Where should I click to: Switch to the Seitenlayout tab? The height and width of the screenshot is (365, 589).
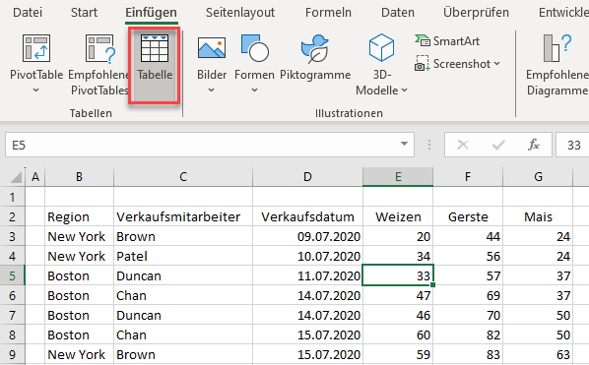pos(240,13)
